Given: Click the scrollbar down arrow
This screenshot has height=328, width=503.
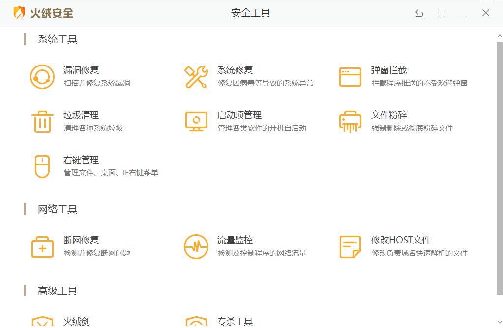Looking at the screenshot, I should [499, 323].
